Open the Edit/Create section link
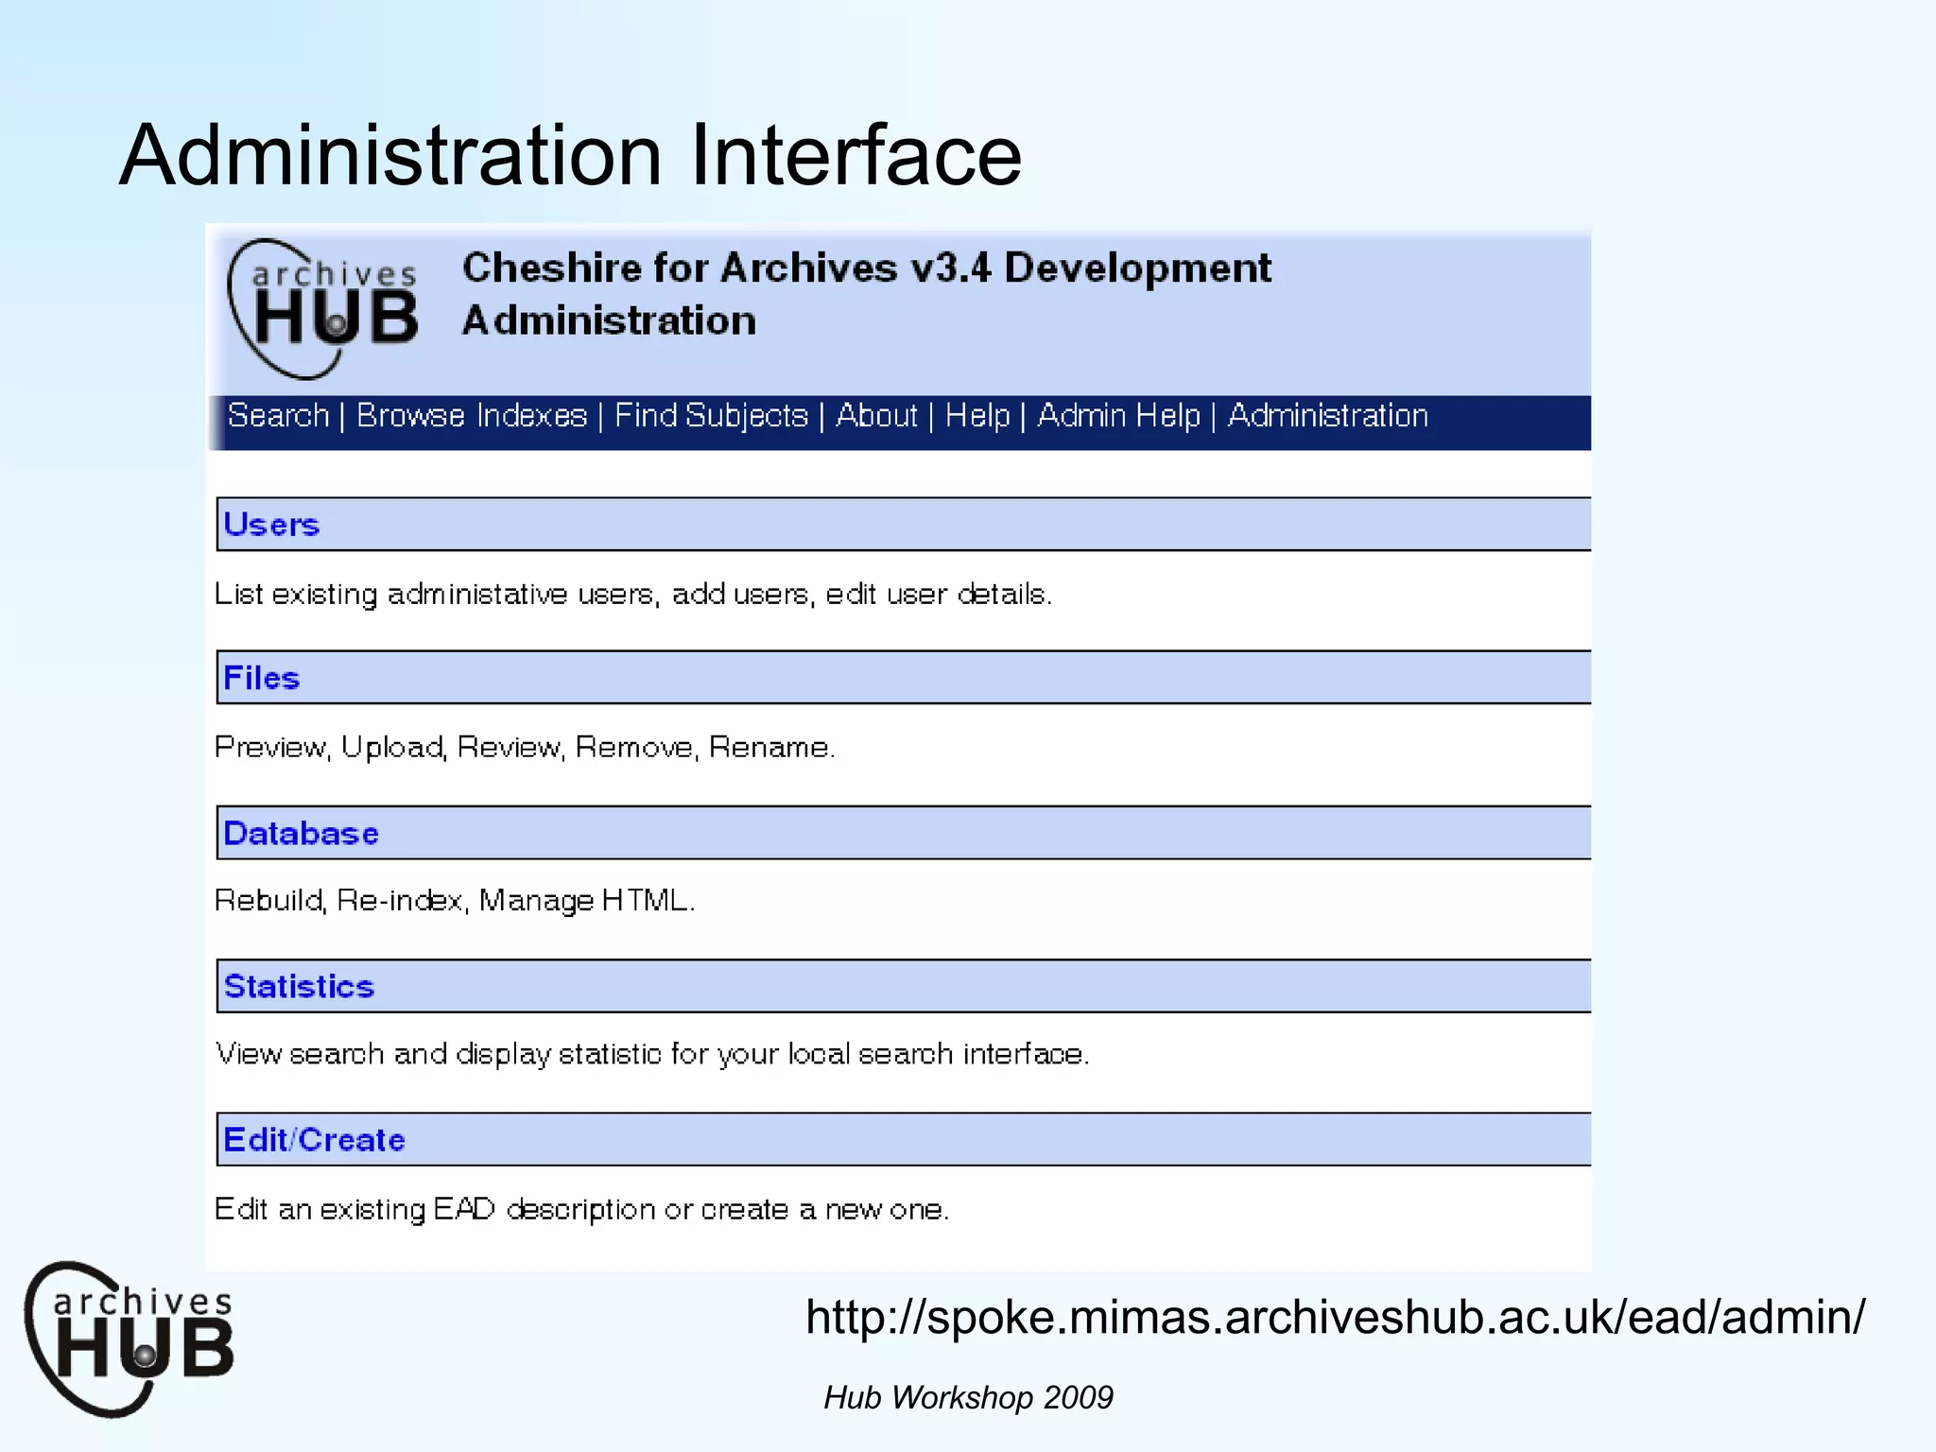The image size is (1936, 1452). tap(314, 1139)
